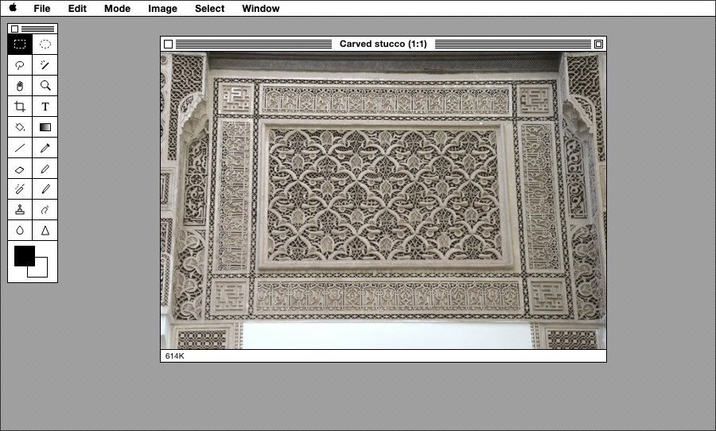
Task: Select the Airbrush tool
Action: tap(20, 189)
